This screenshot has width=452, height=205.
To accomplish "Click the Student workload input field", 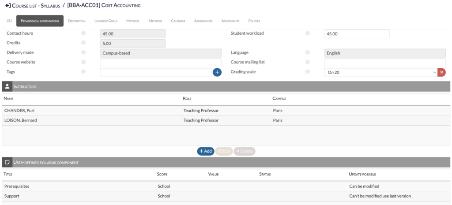I will point(357,34).
